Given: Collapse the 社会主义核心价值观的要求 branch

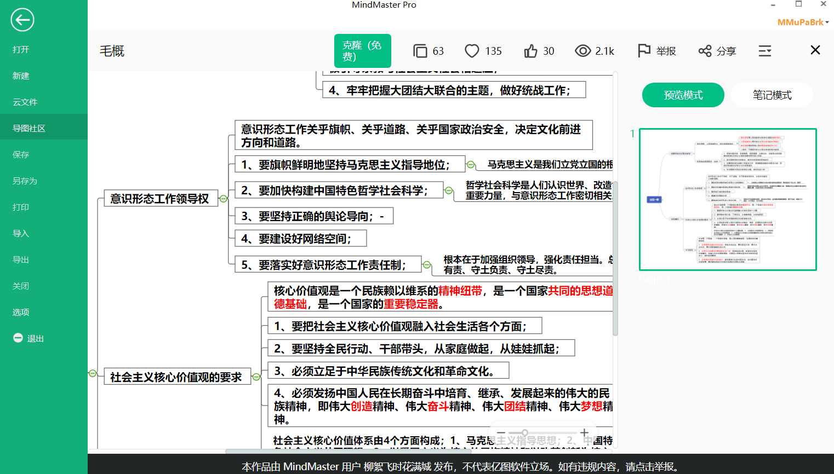Looking at the screenshot, I should coord(256,377).
